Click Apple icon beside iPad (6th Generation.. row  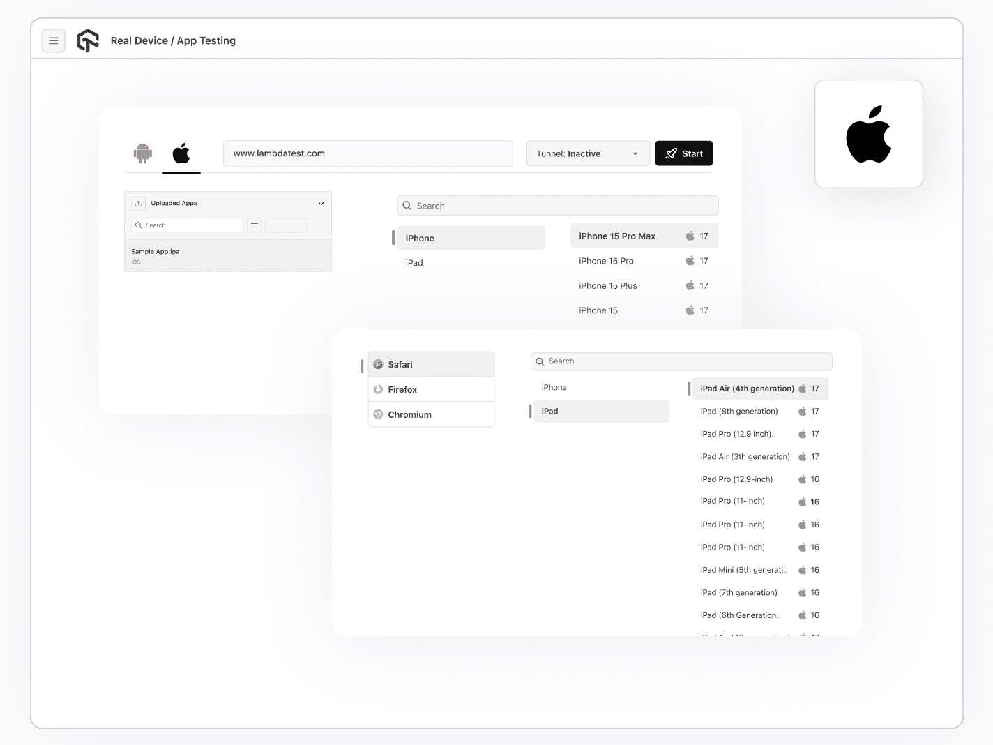[x=802, y=615]
